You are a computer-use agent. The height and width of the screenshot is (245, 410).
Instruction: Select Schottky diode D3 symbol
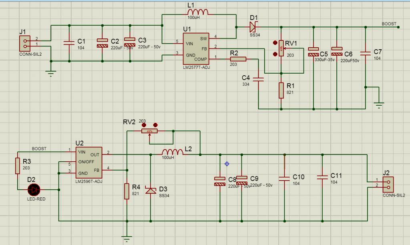pyautogui.click(x=151, y=190)
